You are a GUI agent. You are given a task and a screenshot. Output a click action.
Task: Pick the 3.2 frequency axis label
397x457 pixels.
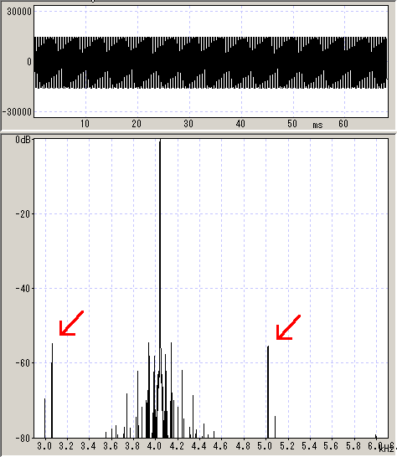[x=66, y=446]
